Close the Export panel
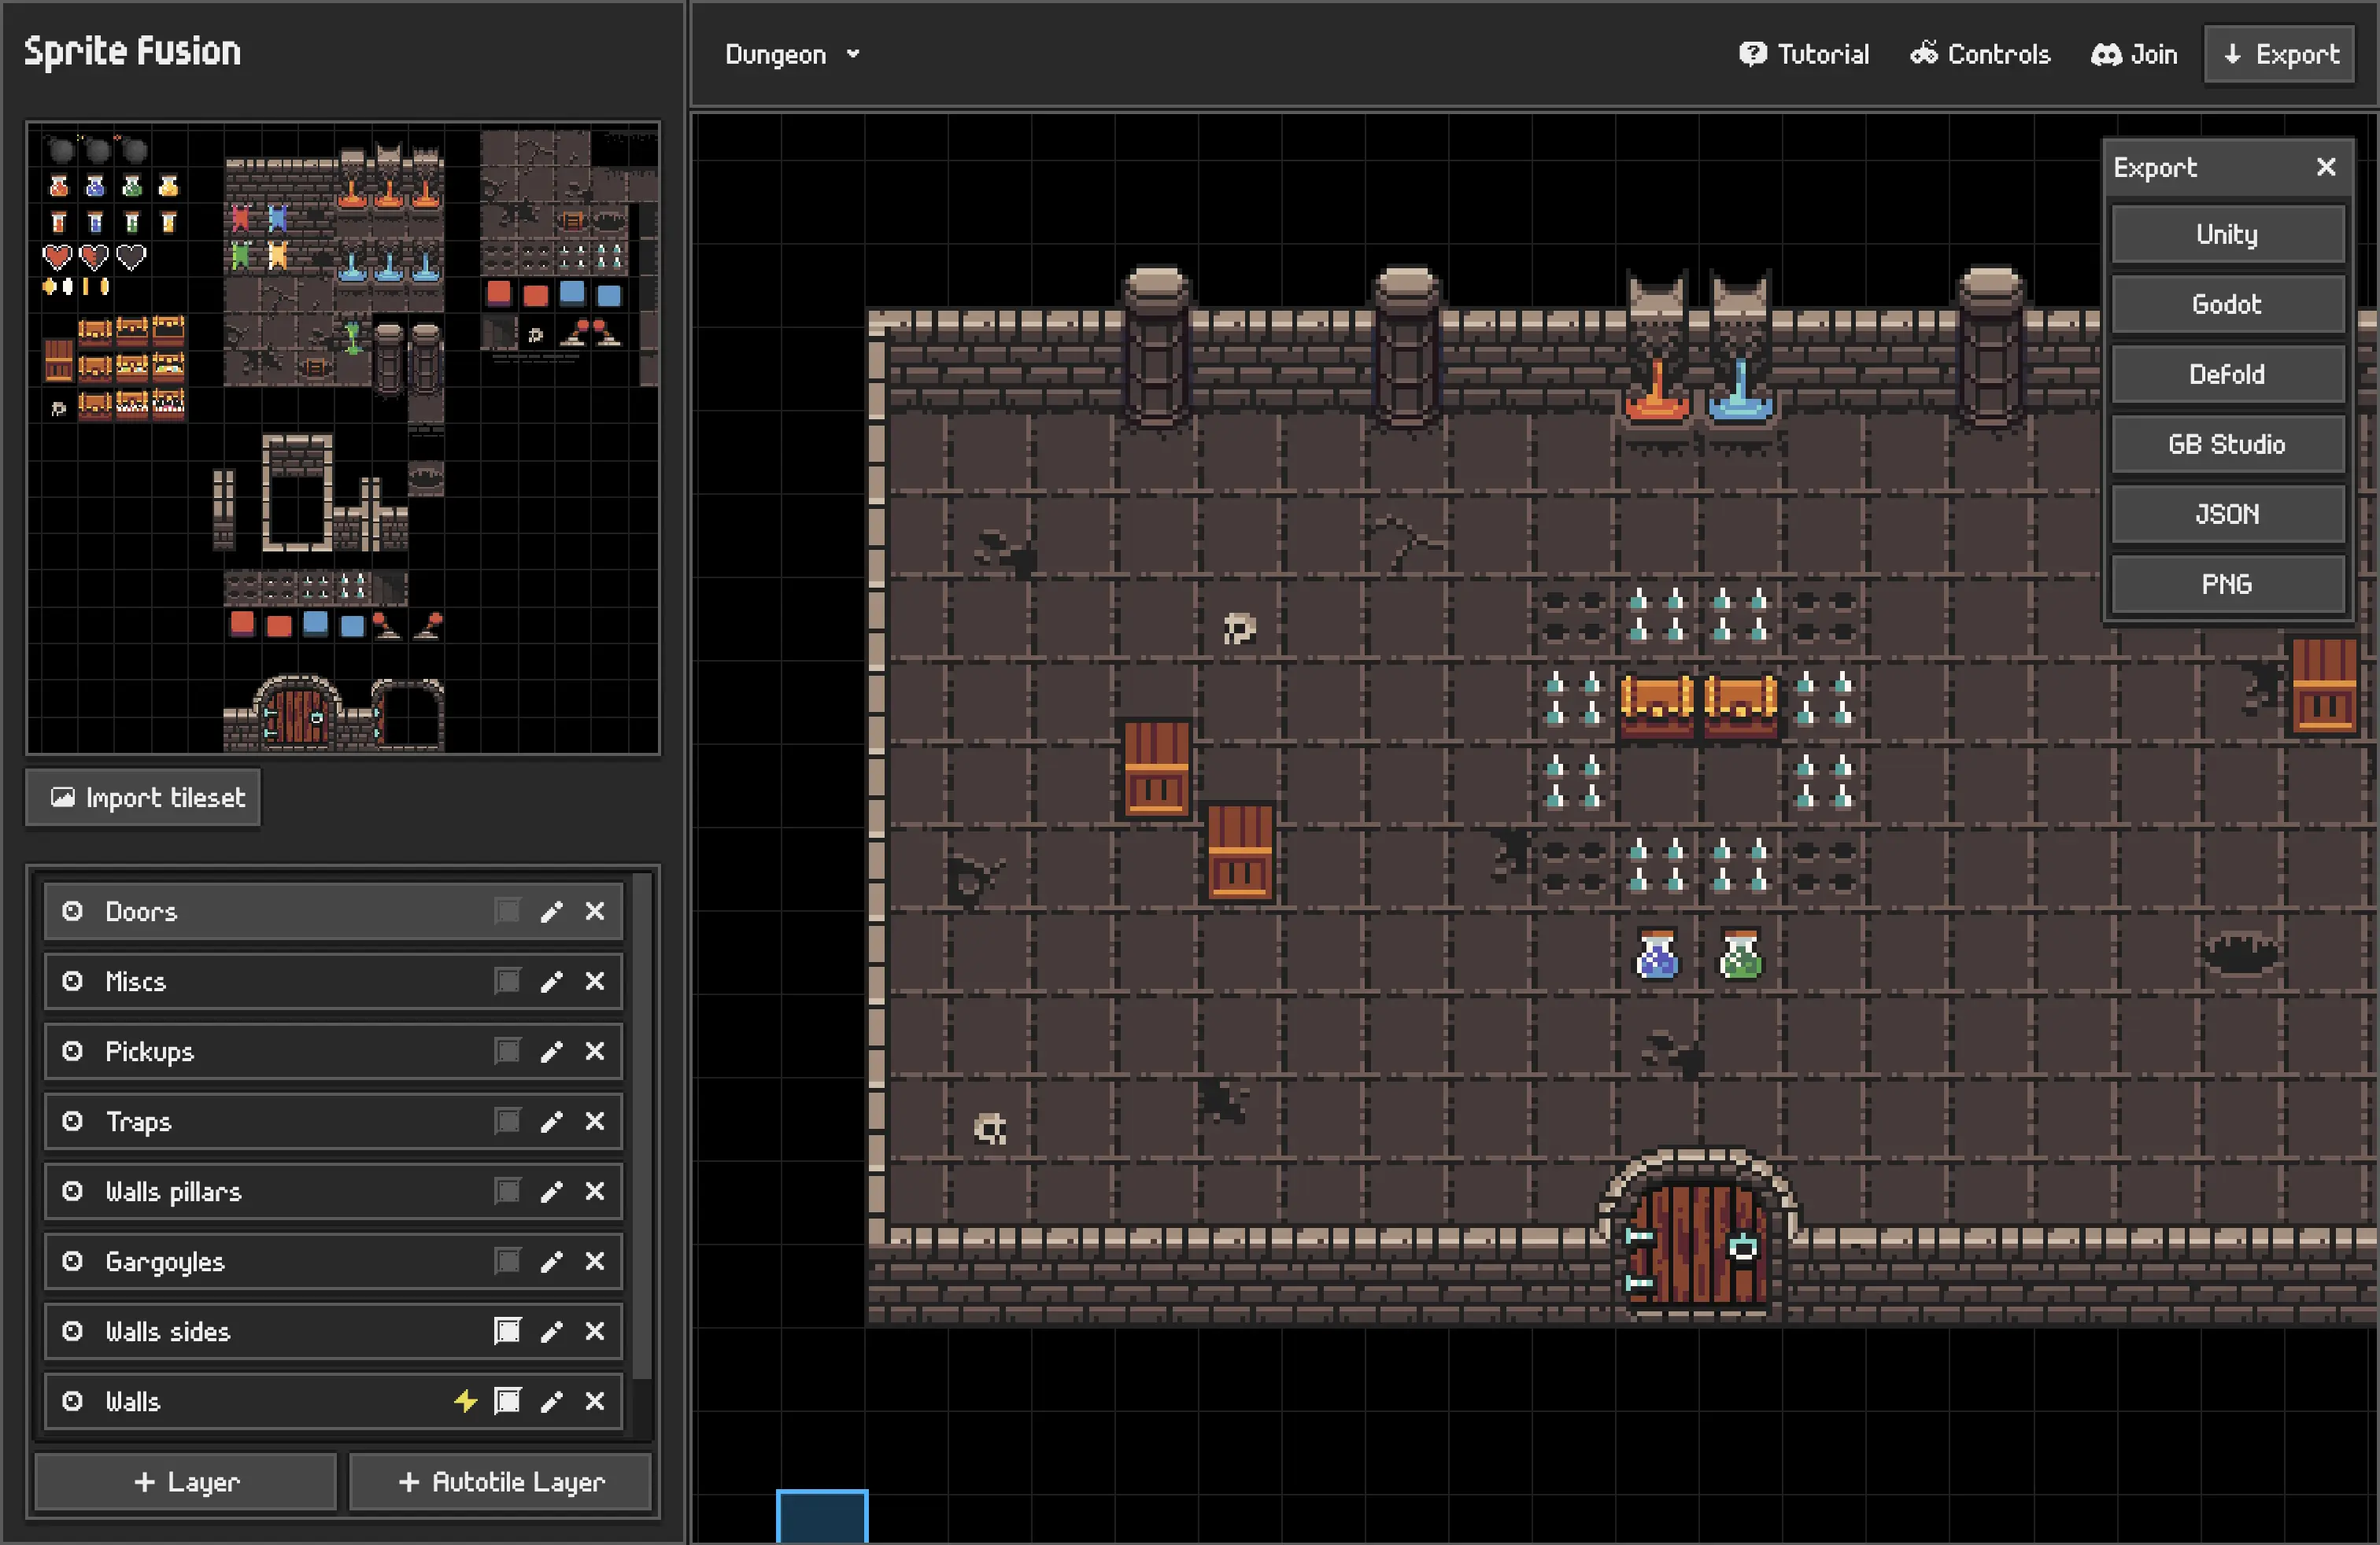2380x1545 pixels. point(2326,167)
